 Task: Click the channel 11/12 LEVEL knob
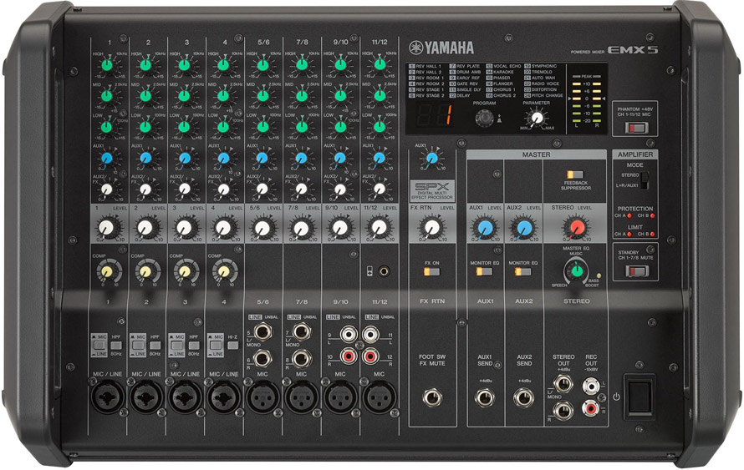[x=379, y=228]
